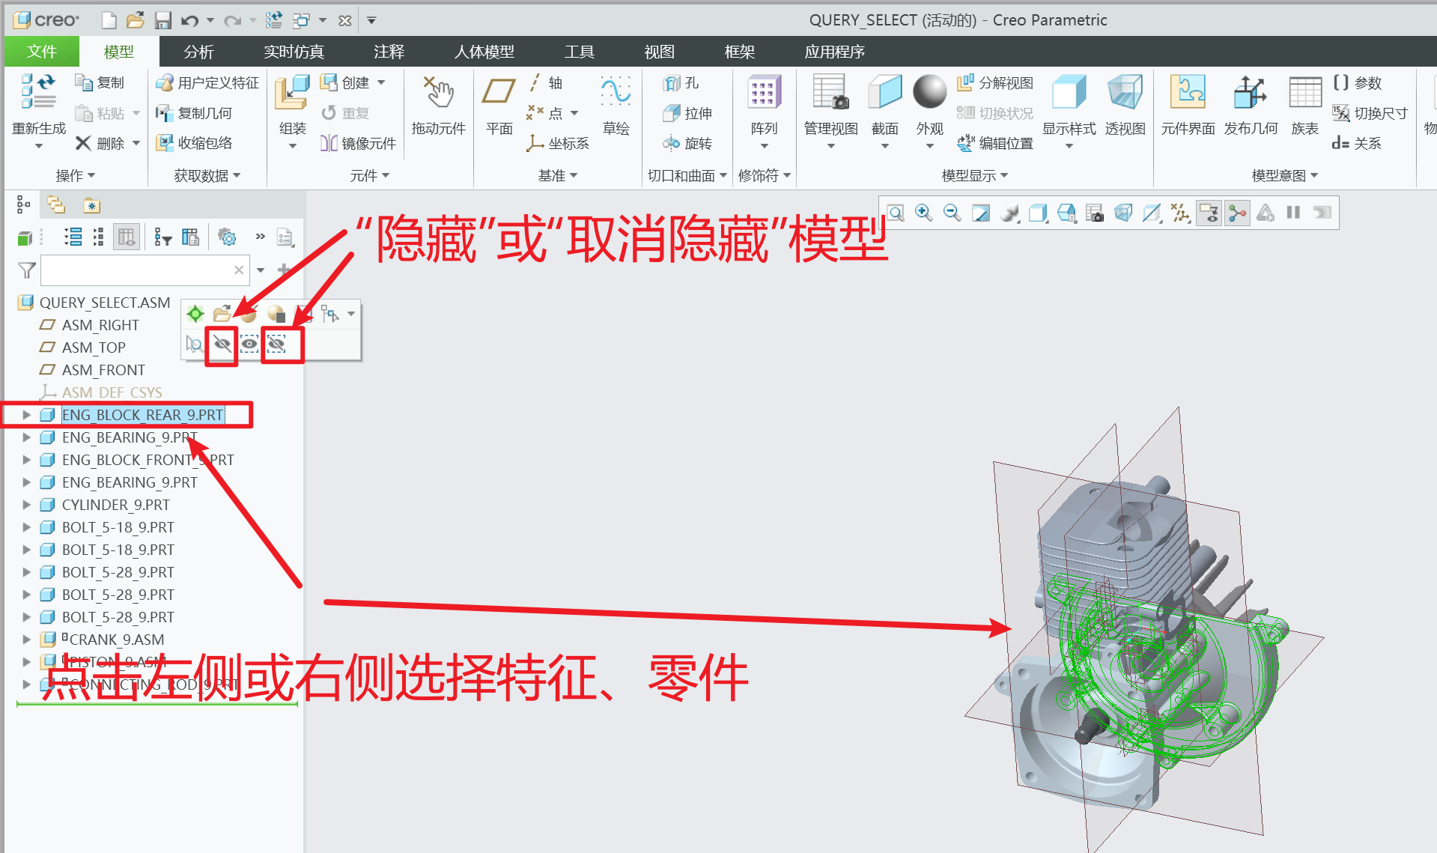This screenshot has width=1437, height=853.
Task: Switch to the 视图 tab
Action: [x=659, y=52]
